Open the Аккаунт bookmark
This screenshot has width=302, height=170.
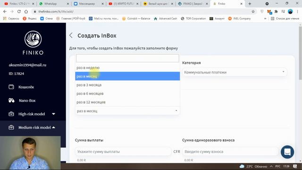pos(217,18)
